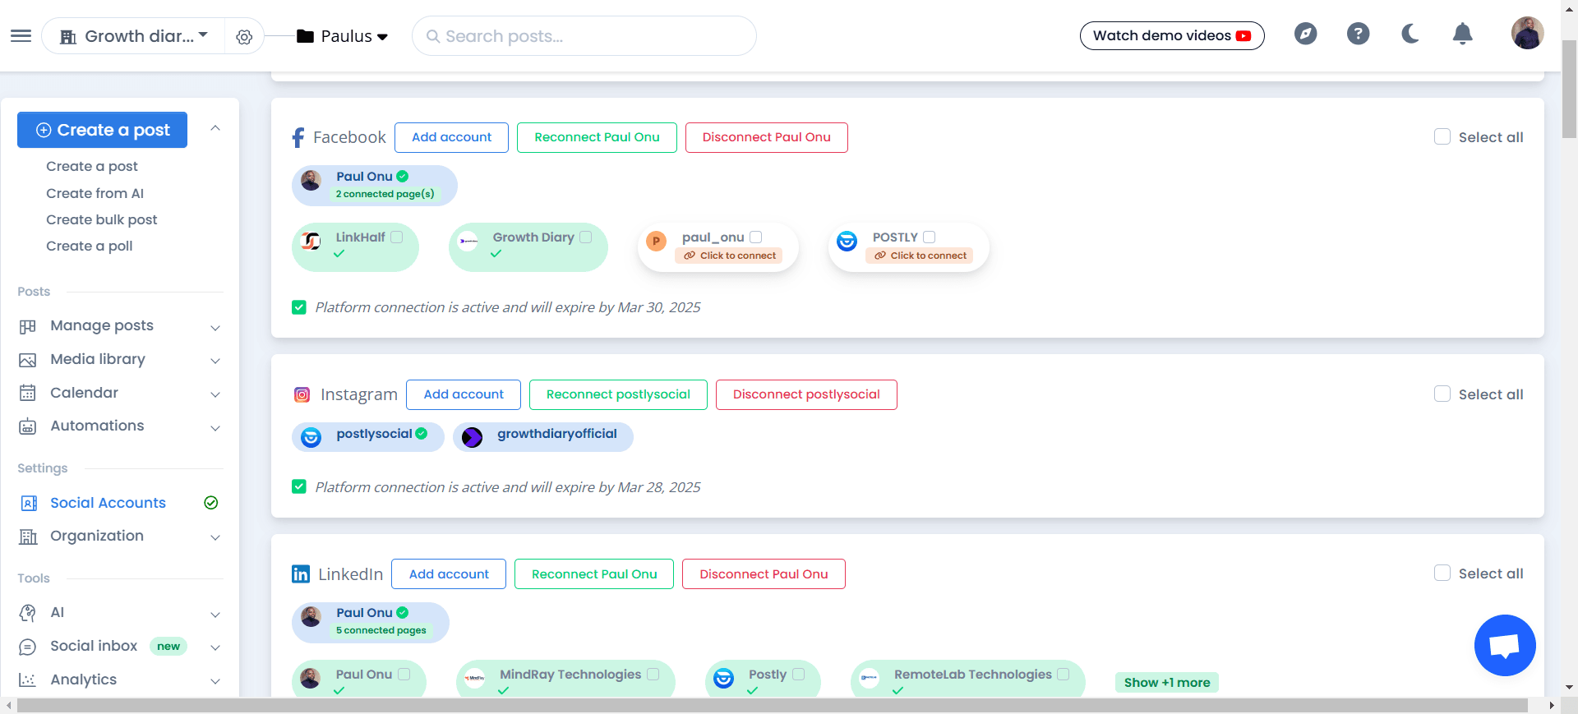Viewport: 1578px width, 714px height.
Task: Open the user profile avatar
Action: click(x=1527, y=34)
